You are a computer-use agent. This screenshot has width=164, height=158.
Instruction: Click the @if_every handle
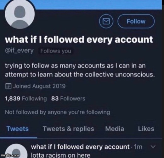[19, 51]
